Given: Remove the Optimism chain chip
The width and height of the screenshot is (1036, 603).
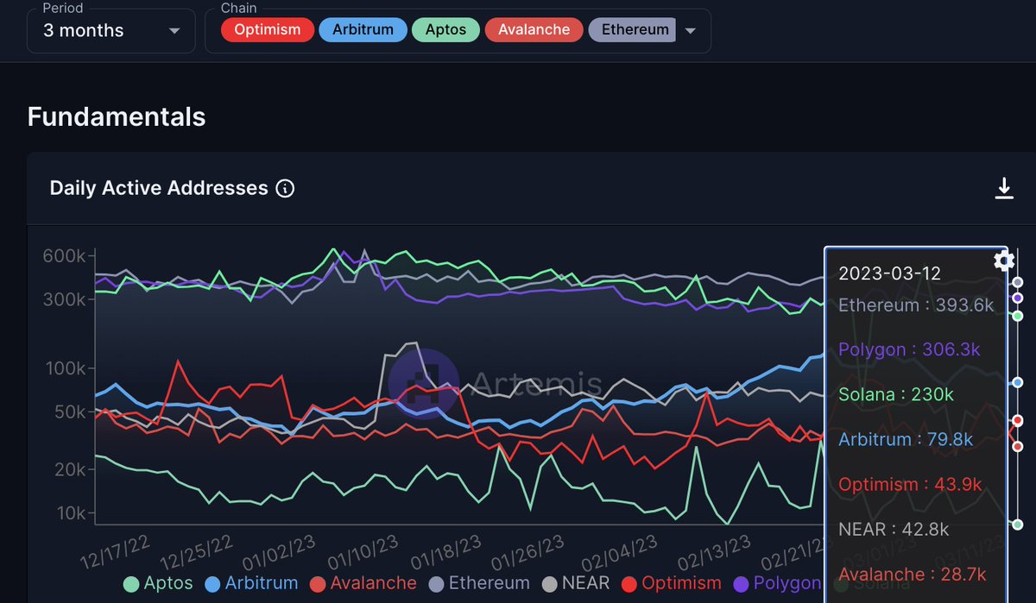Looking at the screenshot, I should [x=266, y=29].
